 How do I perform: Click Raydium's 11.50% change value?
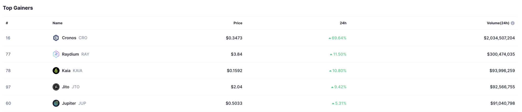pos(340,54)
